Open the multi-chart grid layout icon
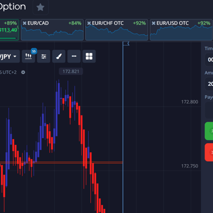The image size is (213, 213). pyautogui.click(x=89, y=56)
